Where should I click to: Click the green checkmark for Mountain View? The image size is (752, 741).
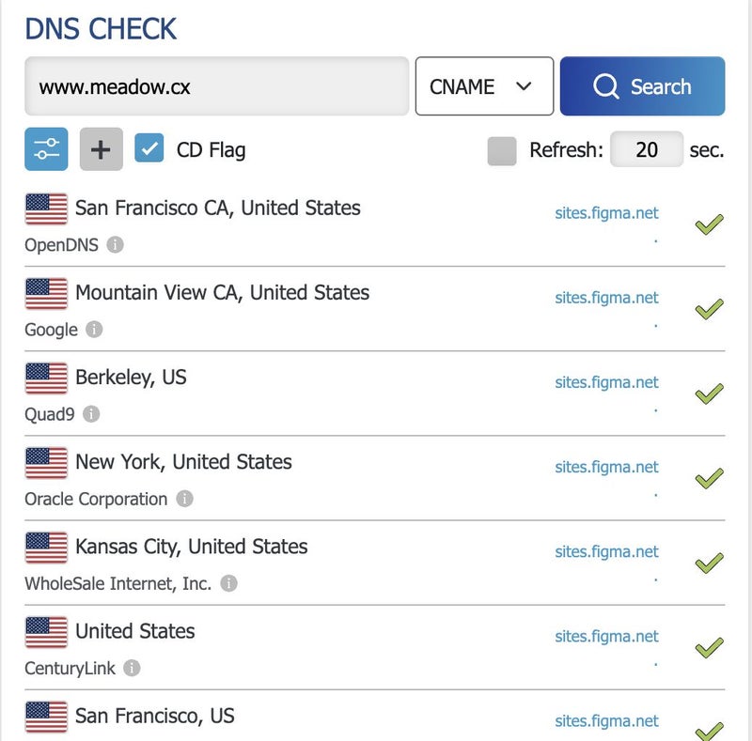coord(709,309)
